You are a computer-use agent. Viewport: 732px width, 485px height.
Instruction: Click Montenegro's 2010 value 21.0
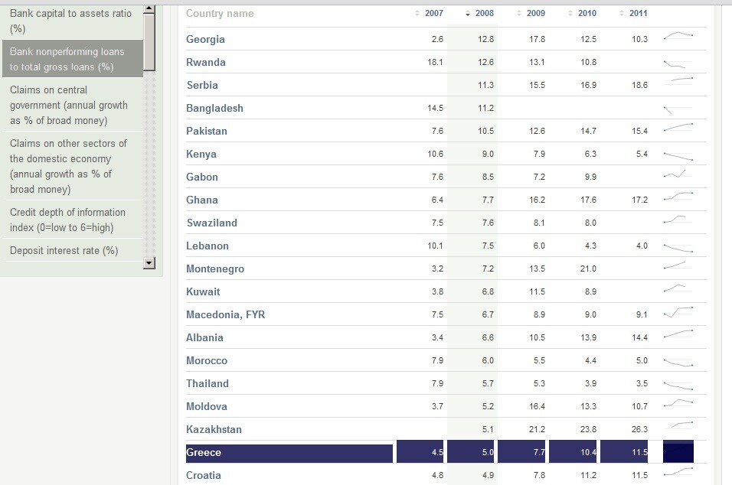click(588, 269)
